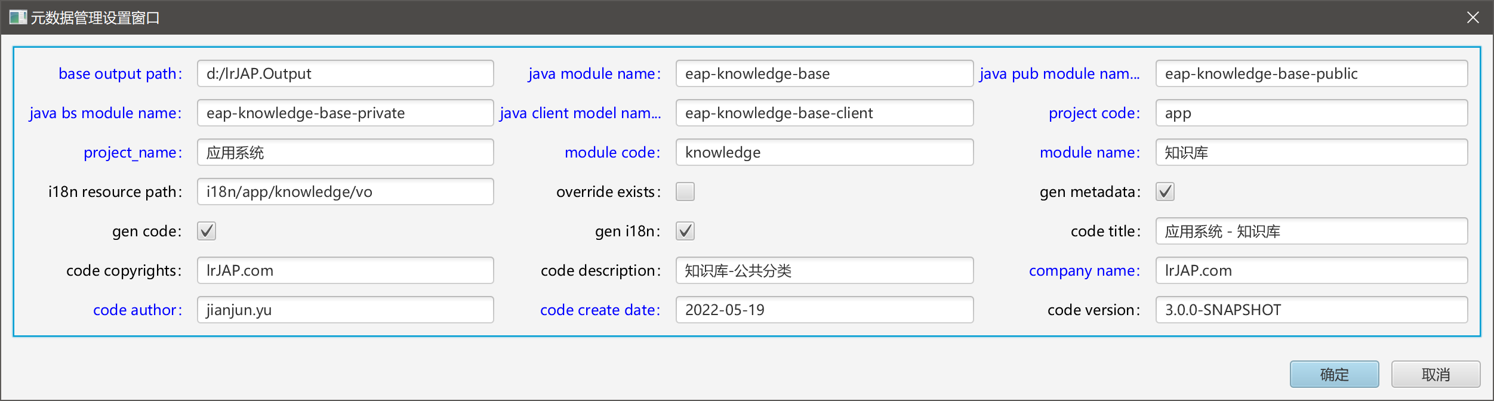
Task: Select the code create date field
Action: click(x=825, y=310)
